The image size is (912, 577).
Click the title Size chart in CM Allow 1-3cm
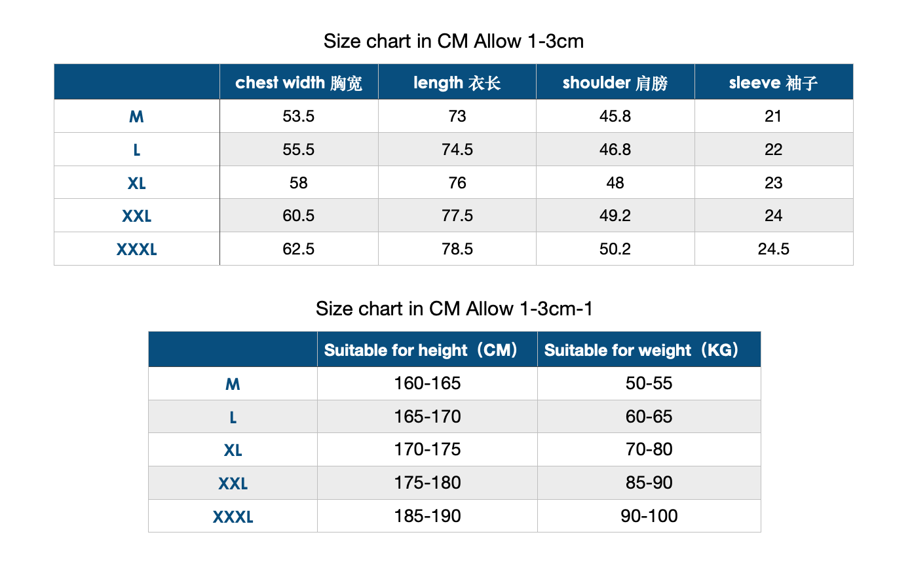[453, 41]
